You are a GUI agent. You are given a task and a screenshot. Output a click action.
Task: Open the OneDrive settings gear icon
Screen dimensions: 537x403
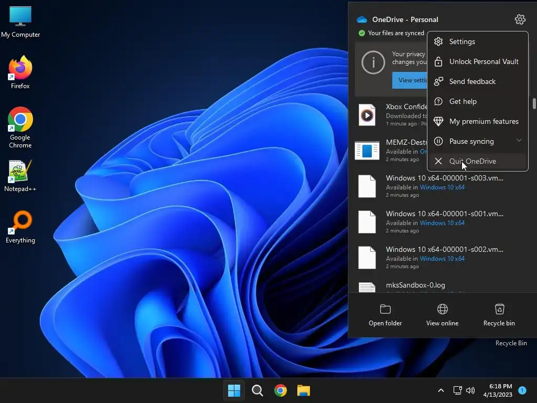click(520, 19)
